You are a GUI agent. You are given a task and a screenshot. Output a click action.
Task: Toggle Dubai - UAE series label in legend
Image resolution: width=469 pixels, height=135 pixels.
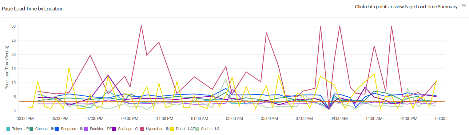pyautogui.click(x=185, y=129)
